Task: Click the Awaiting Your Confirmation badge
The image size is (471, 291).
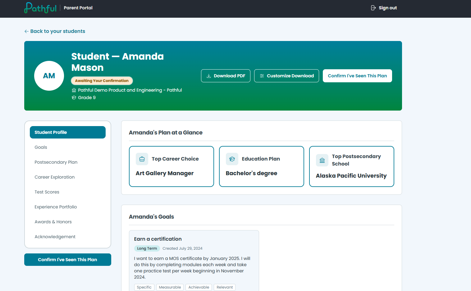Action: click(x=102, y=81)
